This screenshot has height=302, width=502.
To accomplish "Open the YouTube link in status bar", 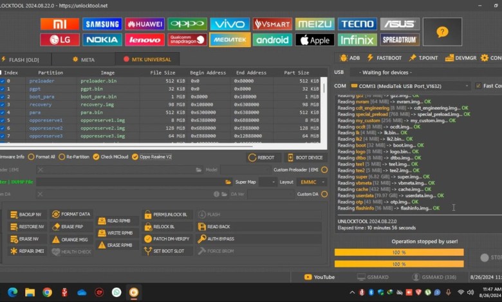I will [x=319, y=277].
